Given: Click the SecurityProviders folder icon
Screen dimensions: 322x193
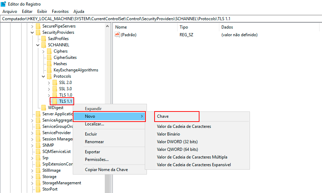Looking at the screenshot, I should pos(38,32).
